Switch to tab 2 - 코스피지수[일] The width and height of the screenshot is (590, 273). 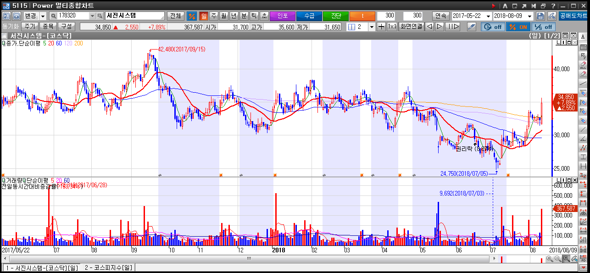click(109, 267)
